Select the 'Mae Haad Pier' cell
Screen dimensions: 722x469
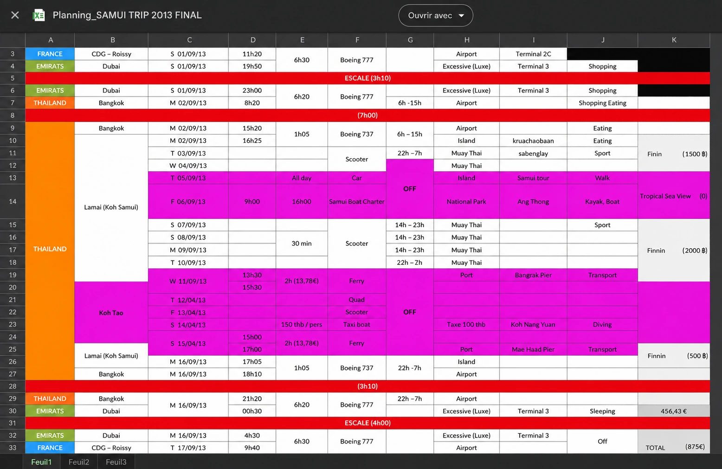pos(533,349)
